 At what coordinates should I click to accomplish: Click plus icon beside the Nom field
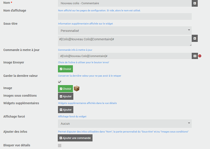pos(195,3)
